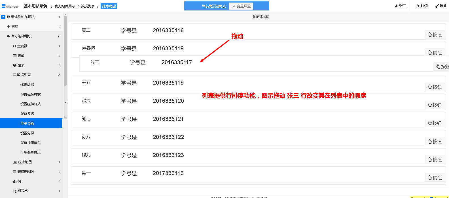Click the sidebar vertical scrollbar

pos(65,51)
